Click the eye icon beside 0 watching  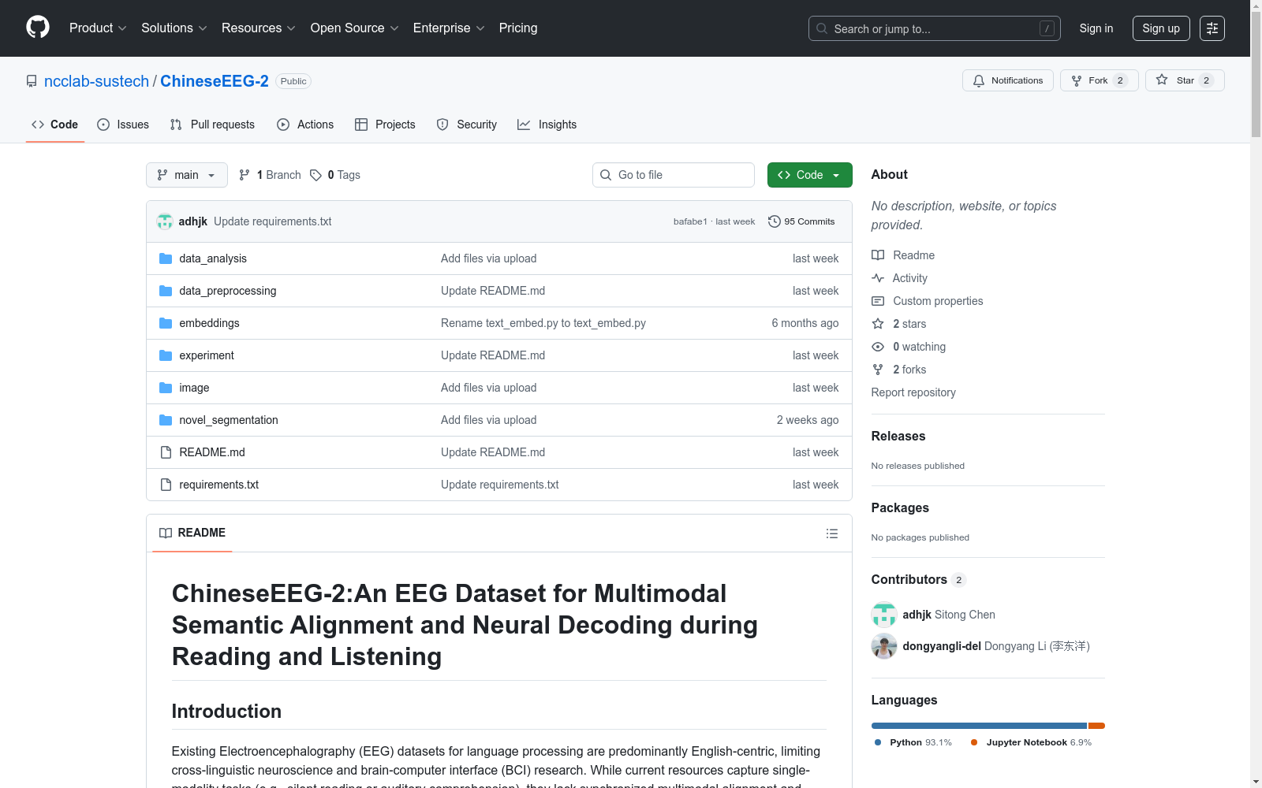[878, 347]
